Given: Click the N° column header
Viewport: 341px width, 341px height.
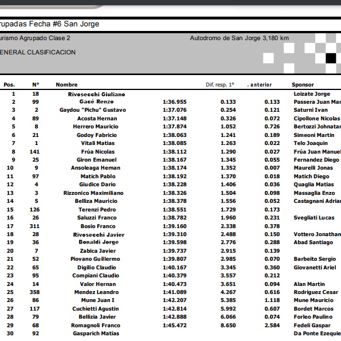Looking at the screenshot, I should tap(36, 85).
